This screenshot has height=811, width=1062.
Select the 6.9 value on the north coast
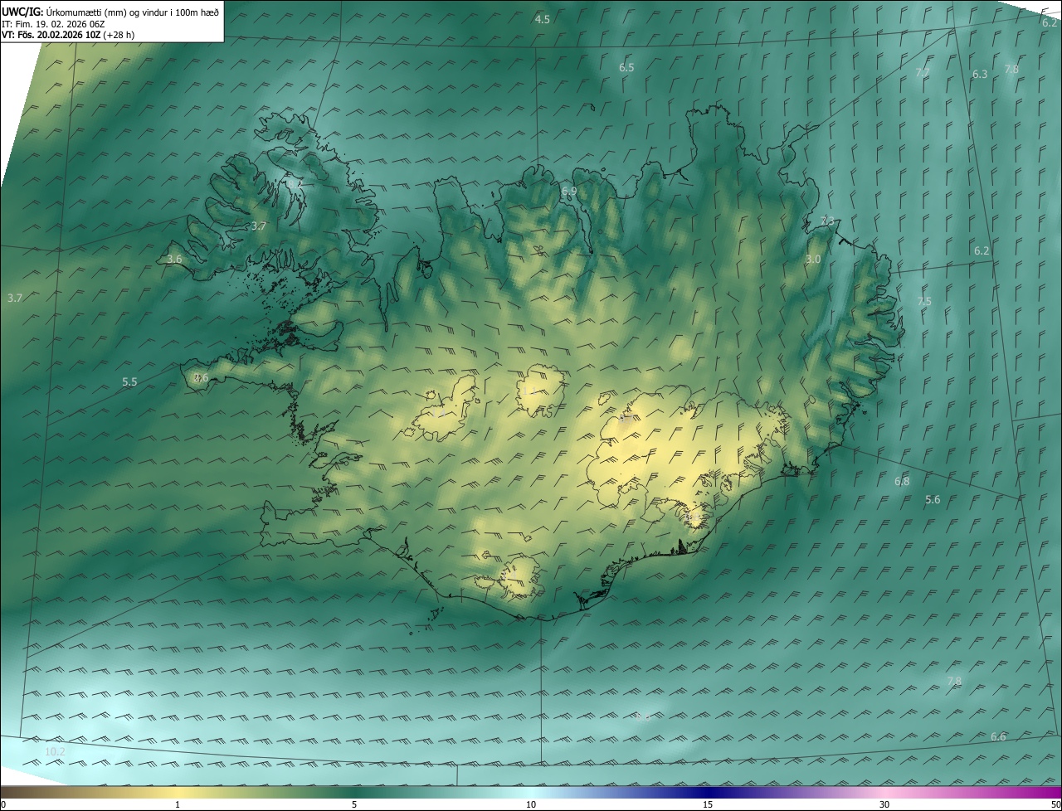pos(569,192)
